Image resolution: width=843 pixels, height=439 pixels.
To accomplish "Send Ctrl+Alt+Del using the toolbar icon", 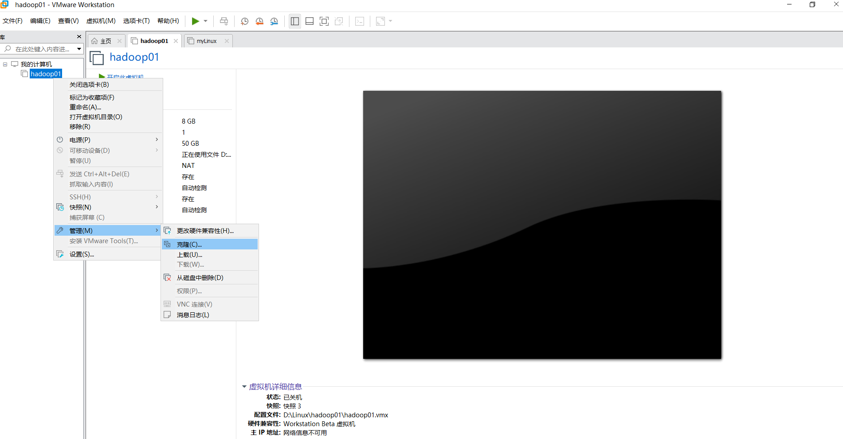I will [x=224, y=21].
